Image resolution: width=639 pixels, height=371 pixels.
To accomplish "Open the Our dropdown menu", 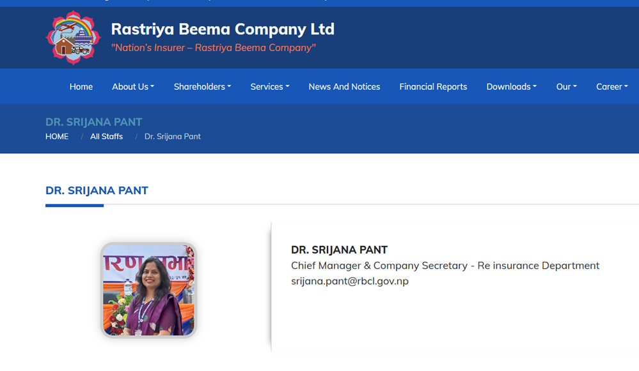I will click(567, 87).
